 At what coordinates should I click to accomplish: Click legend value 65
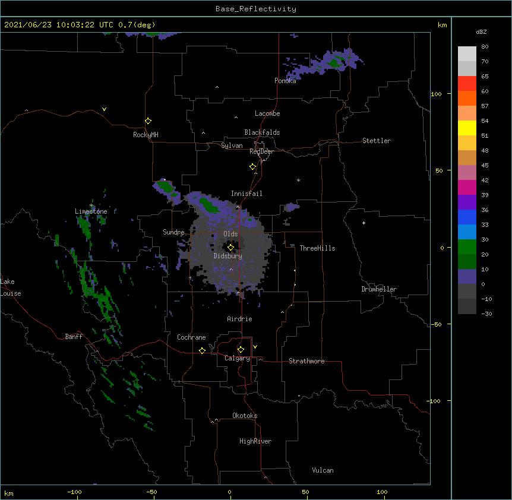(485, 77)
